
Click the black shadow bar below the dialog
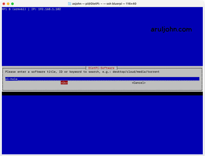[102, 93]
